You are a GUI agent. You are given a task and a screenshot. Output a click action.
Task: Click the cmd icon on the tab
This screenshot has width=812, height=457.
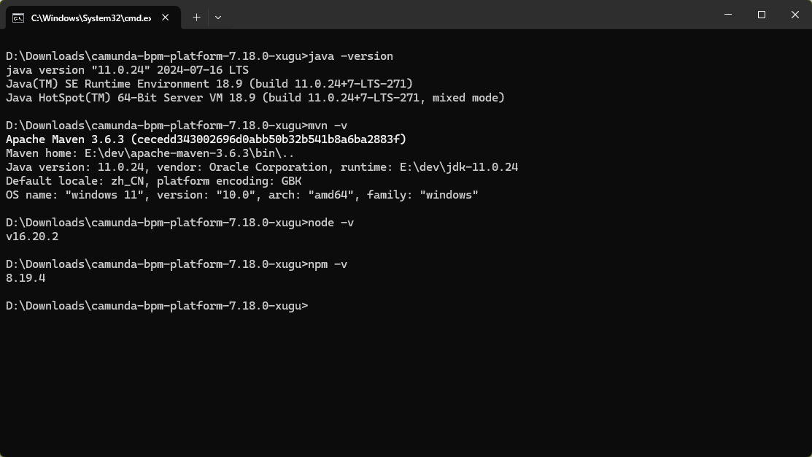[x=18, y=18]
